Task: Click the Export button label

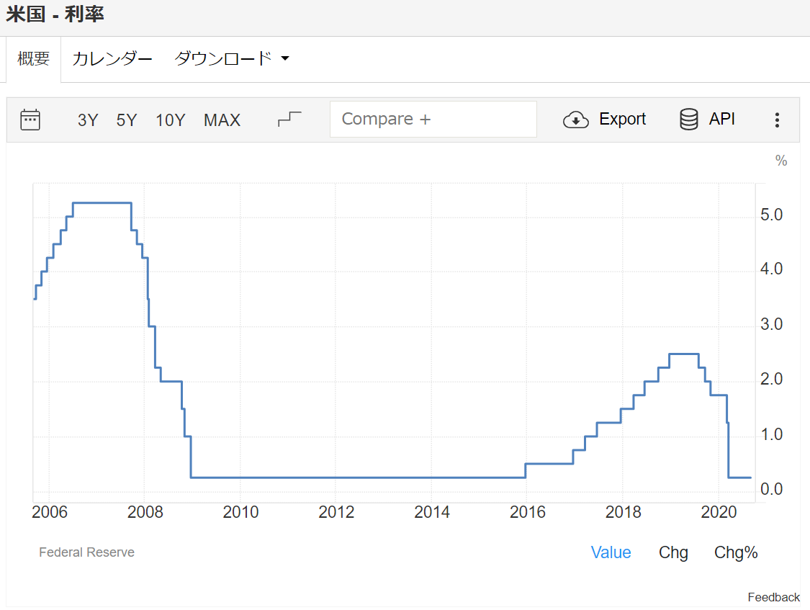Action: (x=622, y=120)
